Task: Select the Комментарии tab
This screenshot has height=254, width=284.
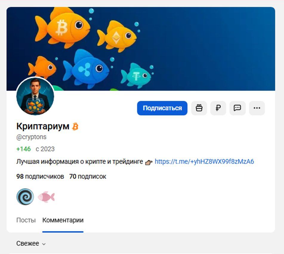Action: 63,220
